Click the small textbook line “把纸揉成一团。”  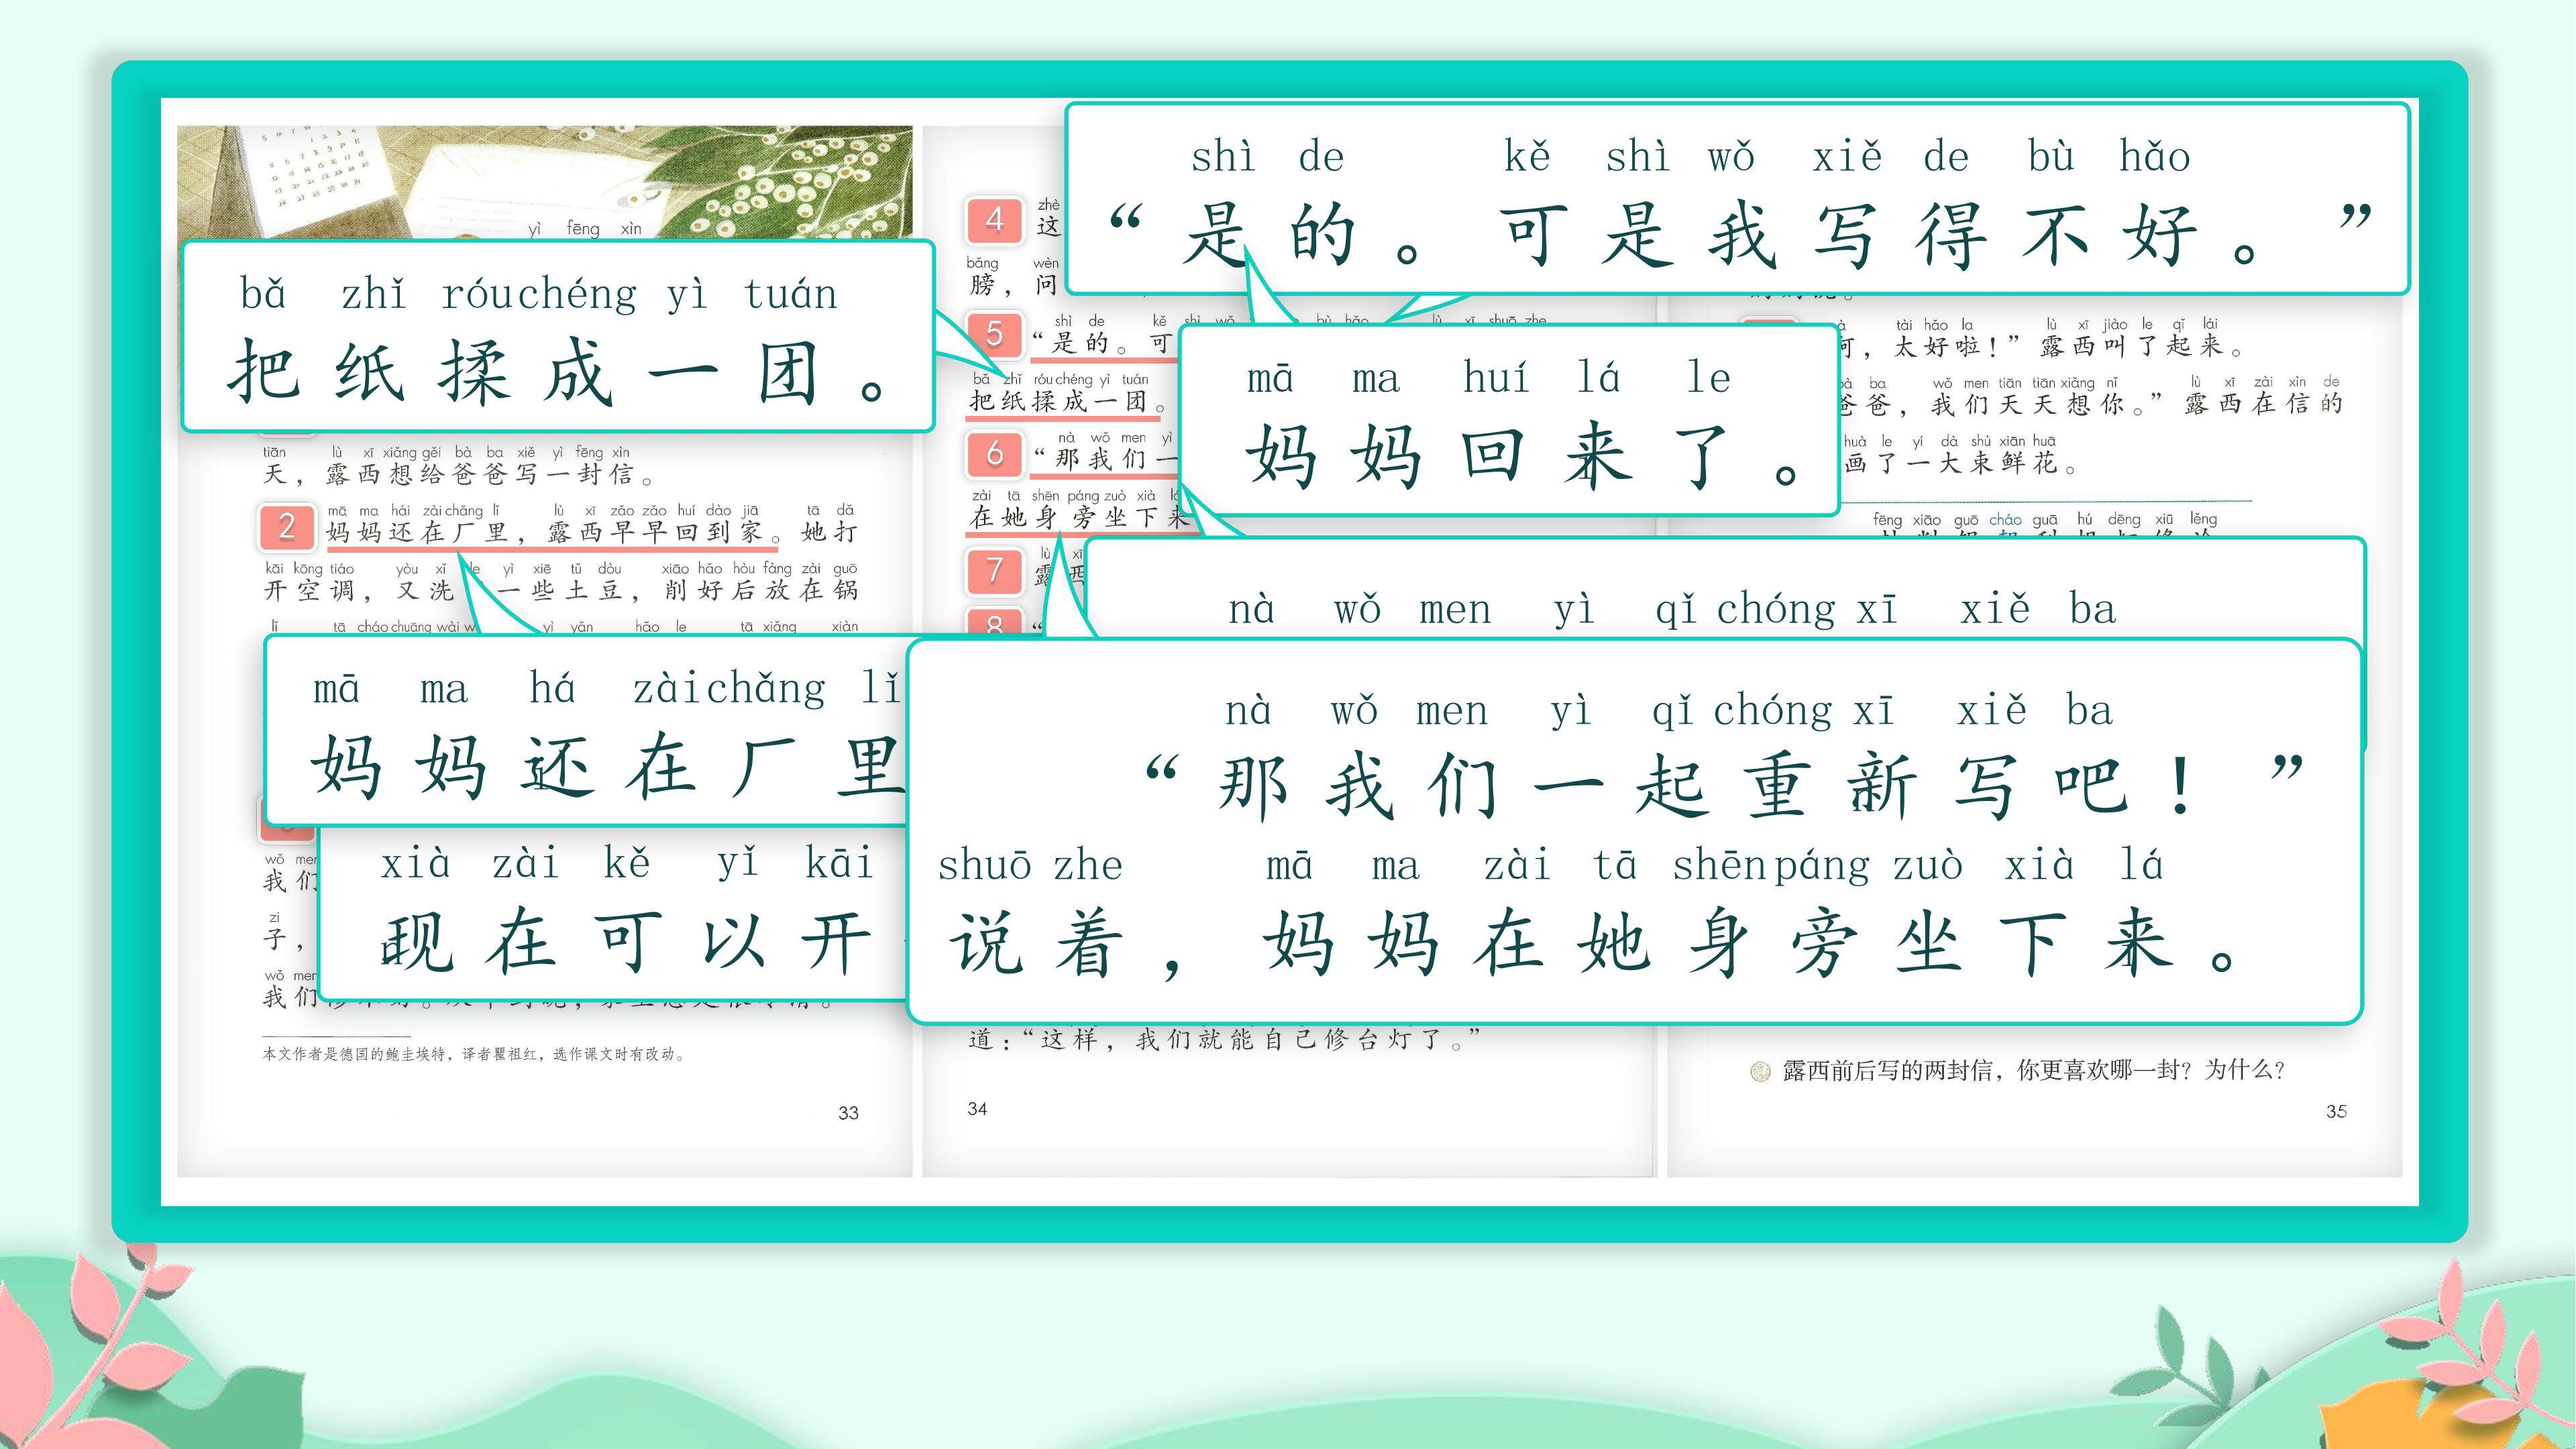pyautogui.click(x=1068, y=402)
